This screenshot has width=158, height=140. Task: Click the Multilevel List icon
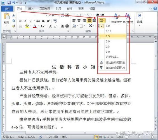(89, 15)
